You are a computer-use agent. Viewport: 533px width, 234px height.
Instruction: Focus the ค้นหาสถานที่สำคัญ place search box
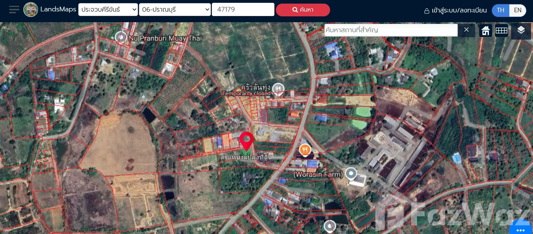pyautogui.click(x=391, y=30)
